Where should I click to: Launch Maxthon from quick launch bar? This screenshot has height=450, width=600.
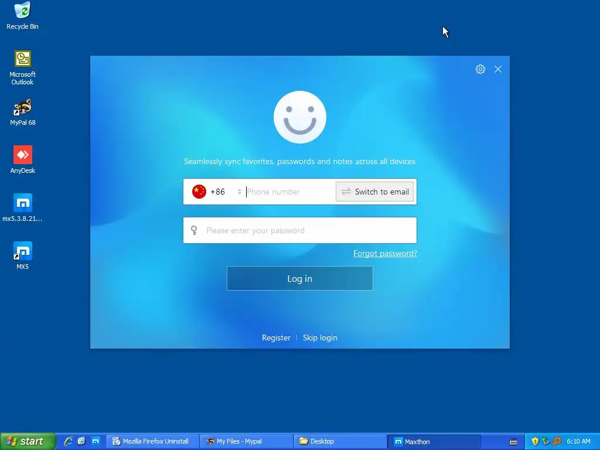[96, 442]
